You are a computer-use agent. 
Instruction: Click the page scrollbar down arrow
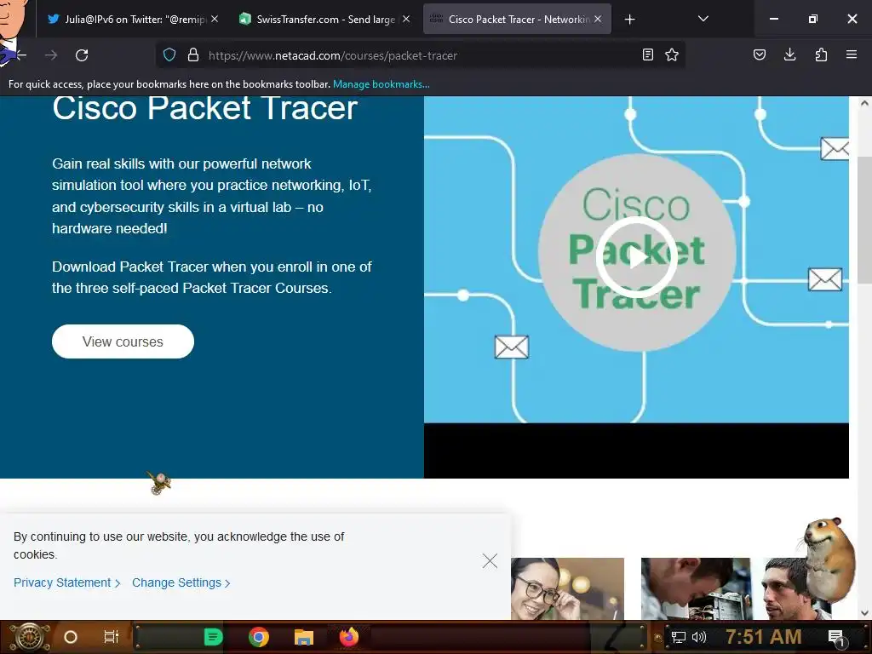865,613
